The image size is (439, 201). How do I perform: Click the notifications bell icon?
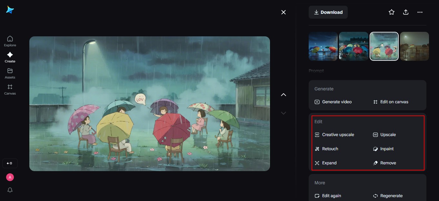pyautogui.click(x=10, y=190)
